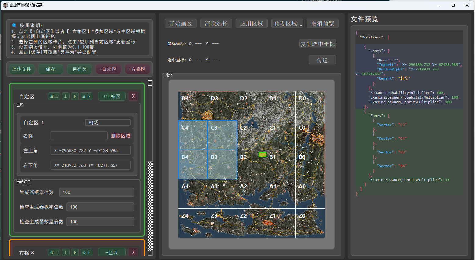This screenshot has width=475, height=260.
Task: Apply the zone with the 应用区域 button
Action: coord(252,23)
